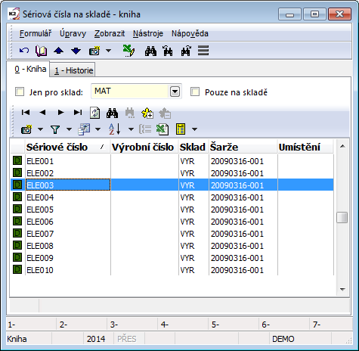Go to last record navigation icon
Screen dimensions: 359x351
(78, 112)
